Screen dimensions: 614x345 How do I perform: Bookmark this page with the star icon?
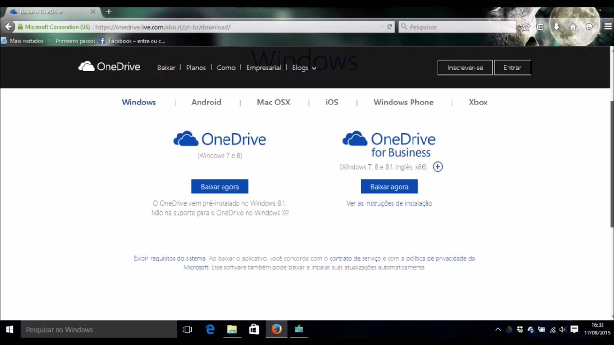coord(526,27)
